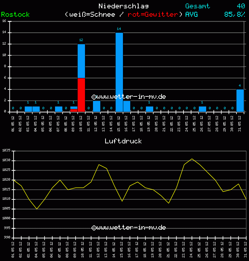This screenshot has height=261, width=249.
Task: Click the total precipitation value 40
Action: [241, 6]
